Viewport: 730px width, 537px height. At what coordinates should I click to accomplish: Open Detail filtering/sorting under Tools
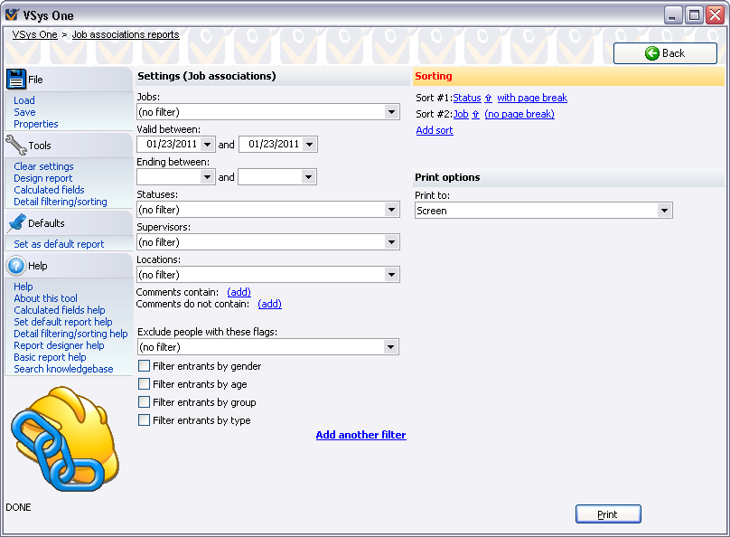coord(61,202)
